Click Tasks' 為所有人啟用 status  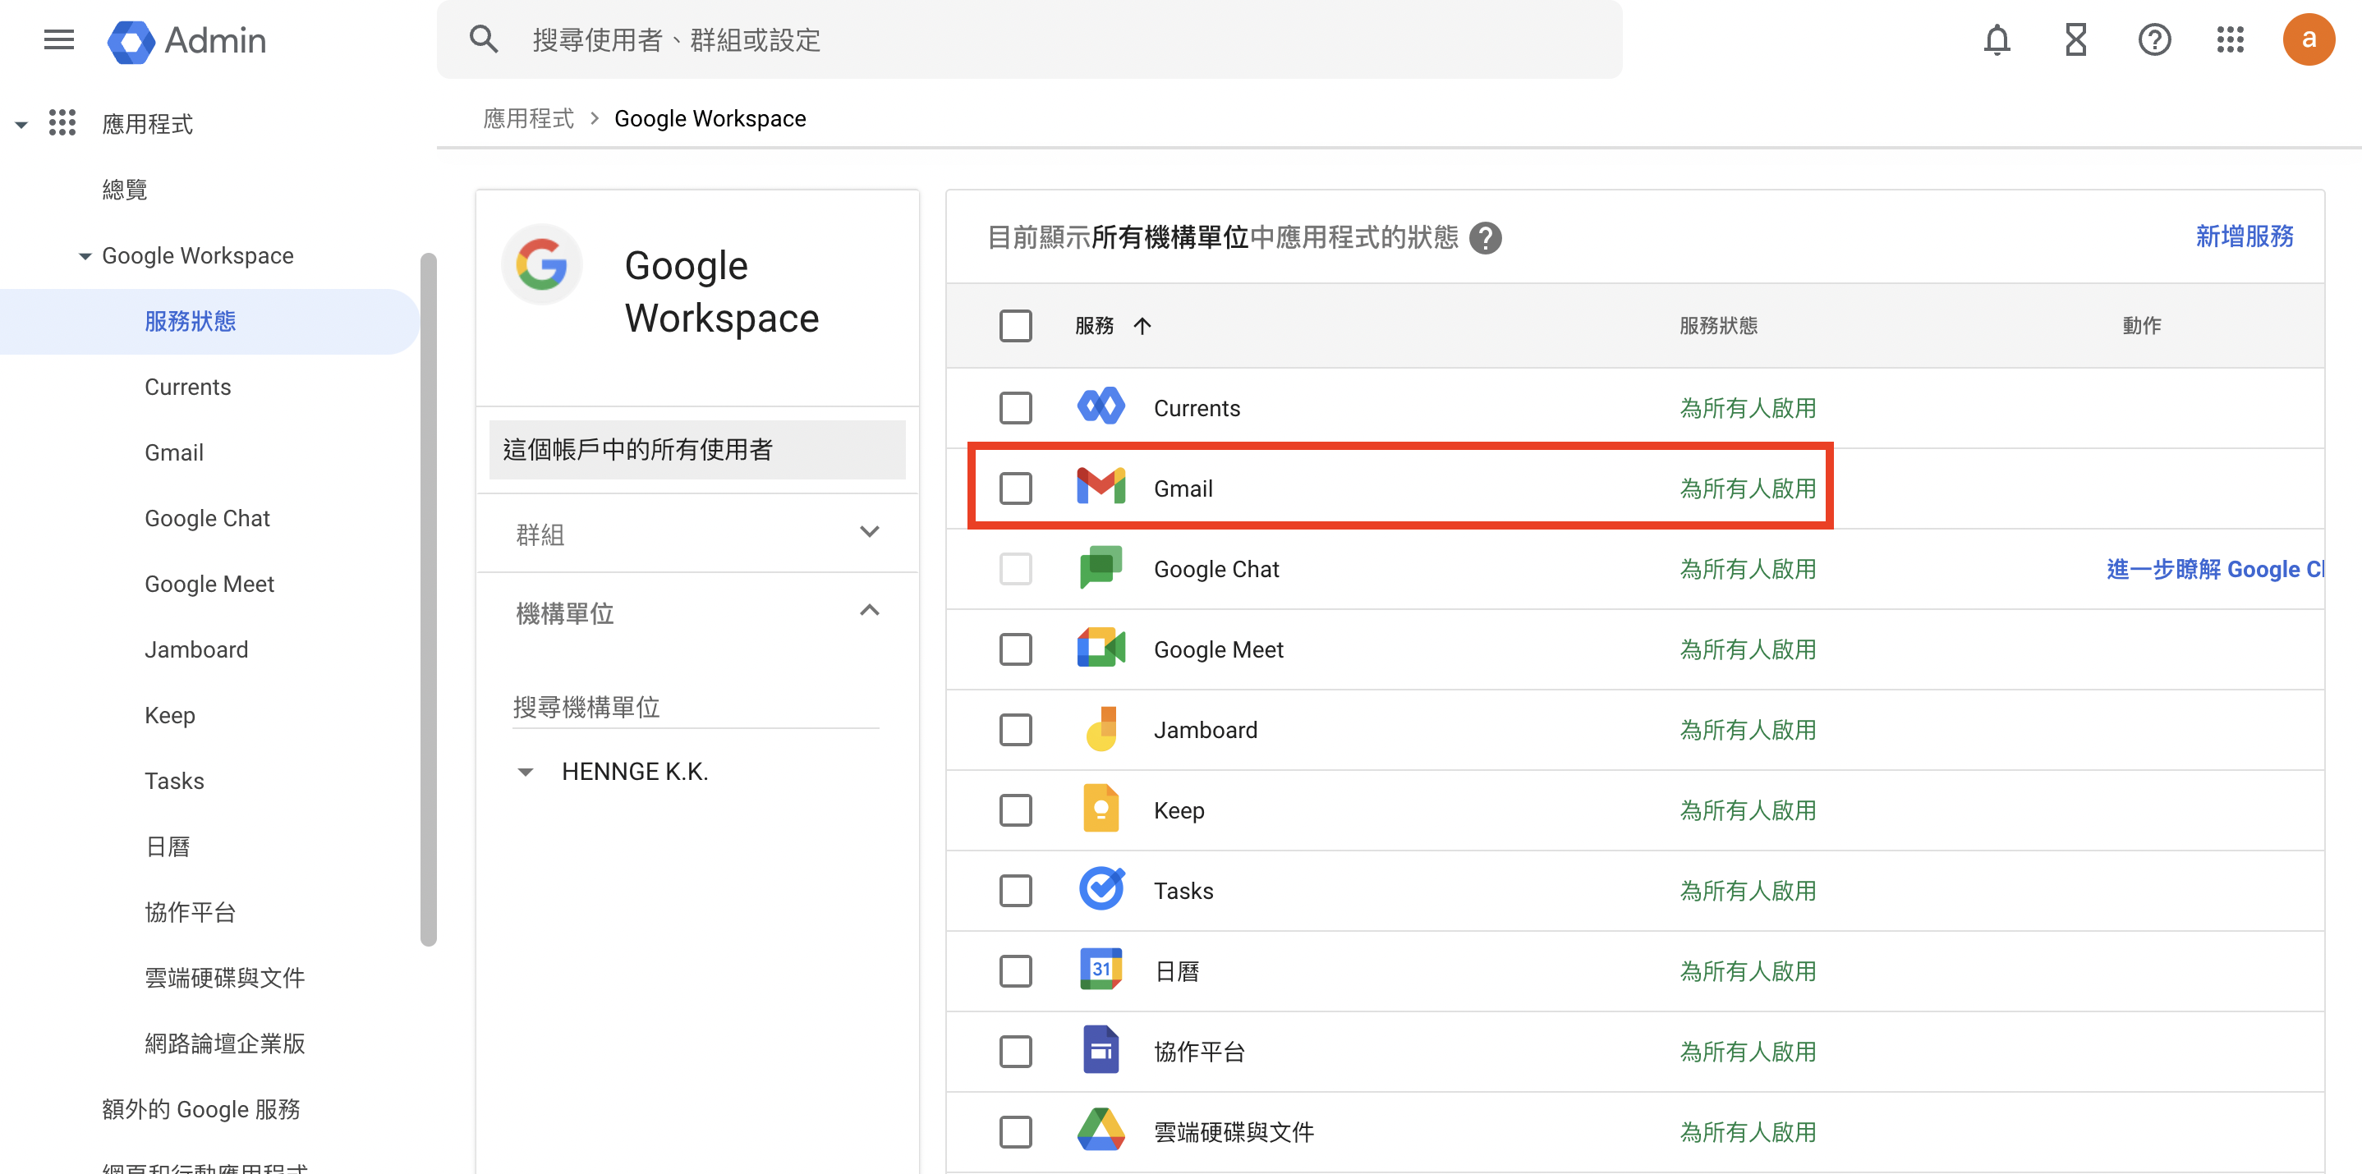pyautogui.click(x=1748, y=891)
